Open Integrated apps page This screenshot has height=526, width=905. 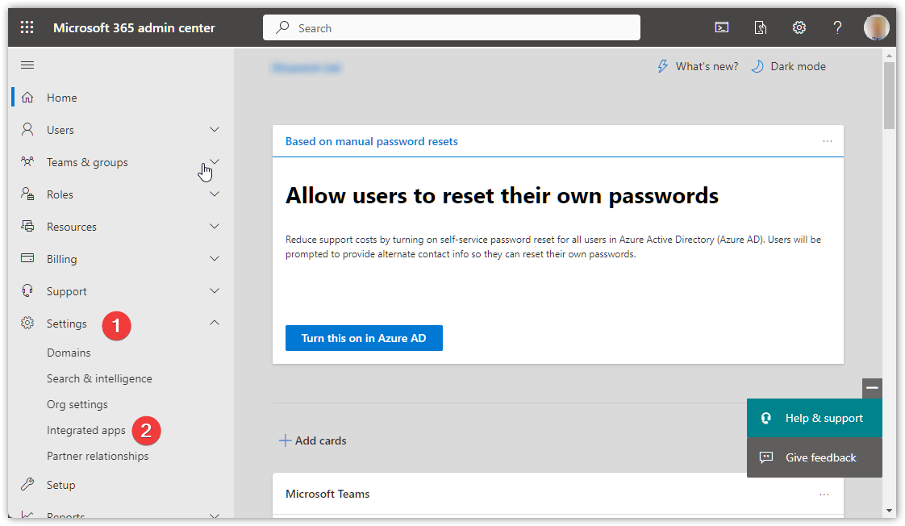point(86,430)
